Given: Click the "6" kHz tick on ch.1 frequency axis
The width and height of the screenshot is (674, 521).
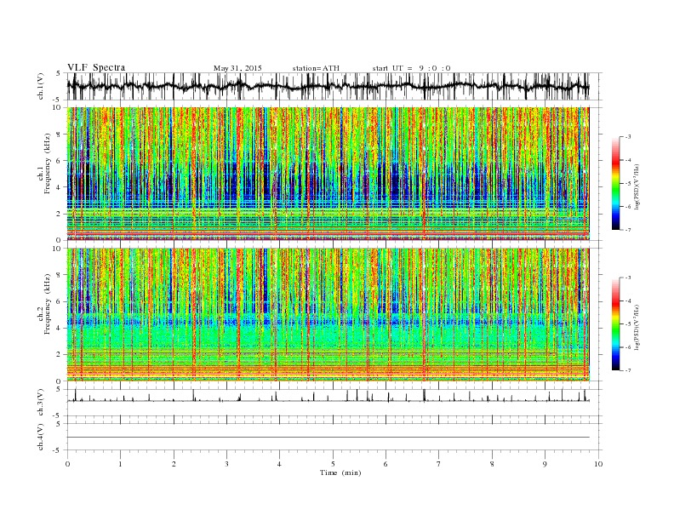Looking at the screenshot, I should (59, 161).
